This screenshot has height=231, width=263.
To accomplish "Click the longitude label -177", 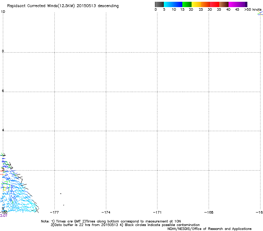I will click(x=54, y=213).
